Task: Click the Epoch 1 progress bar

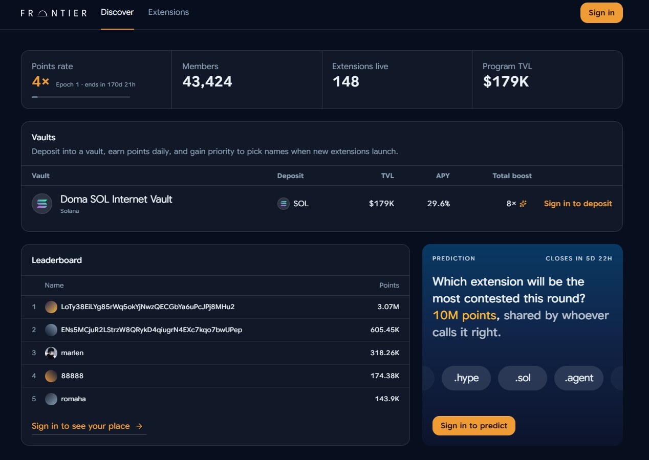Action: 81,97
